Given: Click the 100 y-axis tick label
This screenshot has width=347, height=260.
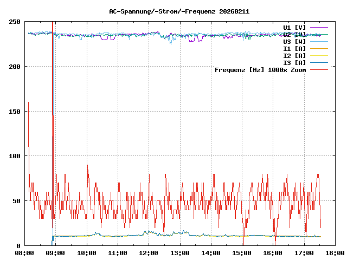Looking at the screenshot, I should click(x=15, y=156).
